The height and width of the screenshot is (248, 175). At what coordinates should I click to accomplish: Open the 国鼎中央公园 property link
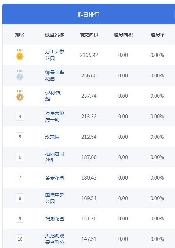[x=55, y=198]
